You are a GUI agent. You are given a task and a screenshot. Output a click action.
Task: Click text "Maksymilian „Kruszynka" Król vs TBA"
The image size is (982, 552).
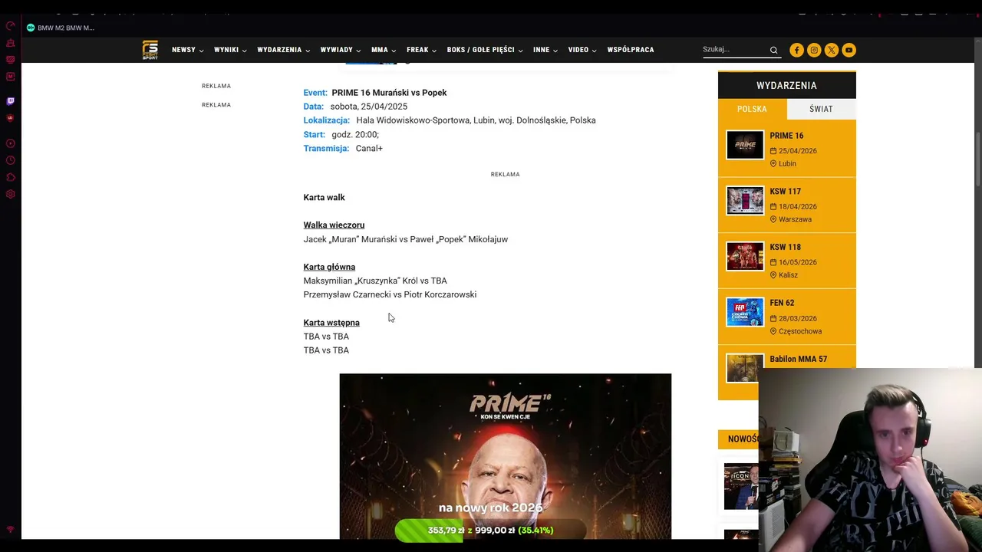point(375,281)
